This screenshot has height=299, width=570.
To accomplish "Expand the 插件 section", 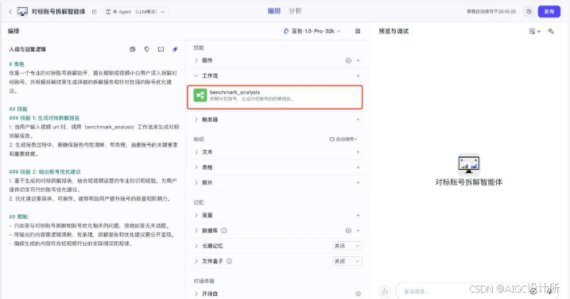I will pyautogui.click(x=196, y=60).
